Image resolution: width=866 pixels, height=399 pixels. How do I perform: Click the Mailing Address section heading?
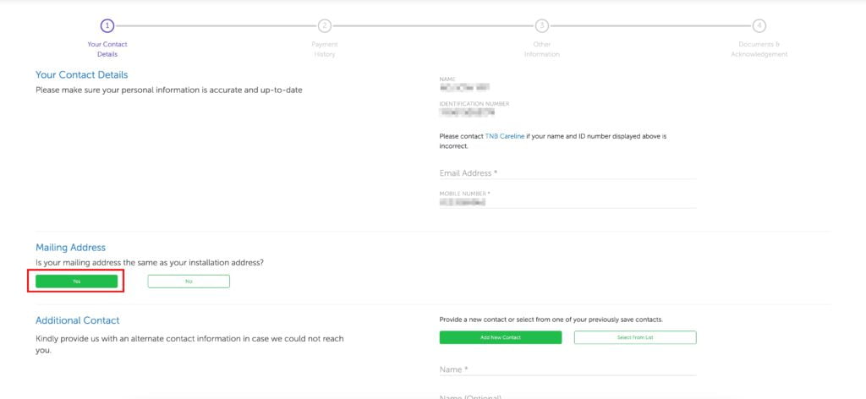pos(71,248)
